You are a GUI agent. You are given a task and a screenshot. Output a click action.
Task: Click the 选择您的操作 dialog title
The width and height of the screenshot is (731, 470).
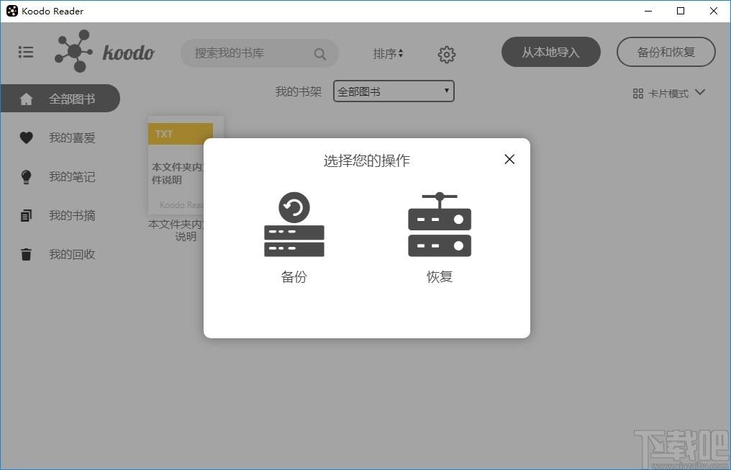(367, 161)
